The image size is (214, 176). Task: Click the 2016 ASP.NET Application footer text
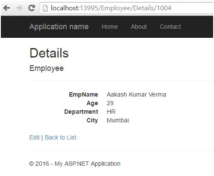click(74, 164)
